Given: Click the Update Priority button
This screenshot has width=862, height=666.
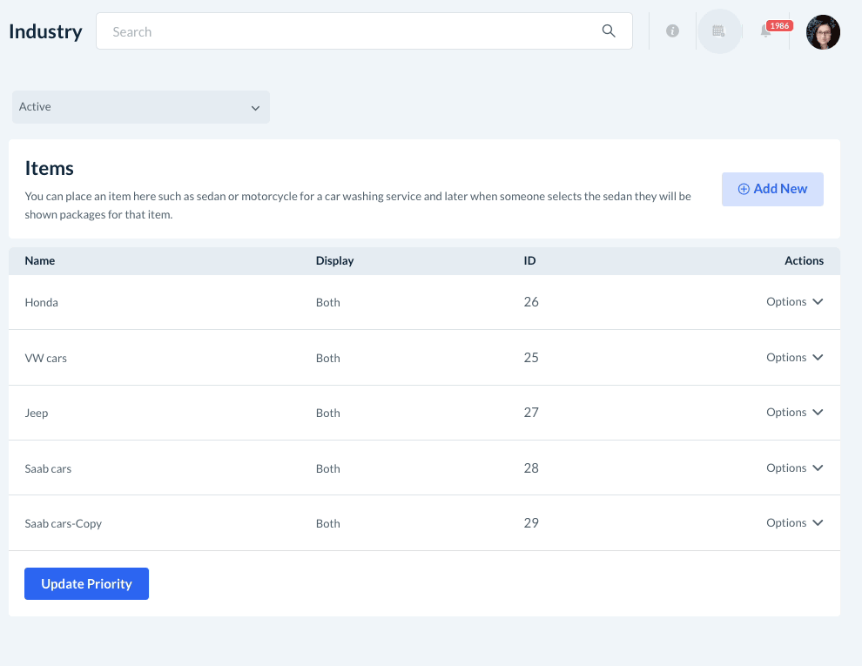Looking at the screenshot, I should click(x=86, y=583).
